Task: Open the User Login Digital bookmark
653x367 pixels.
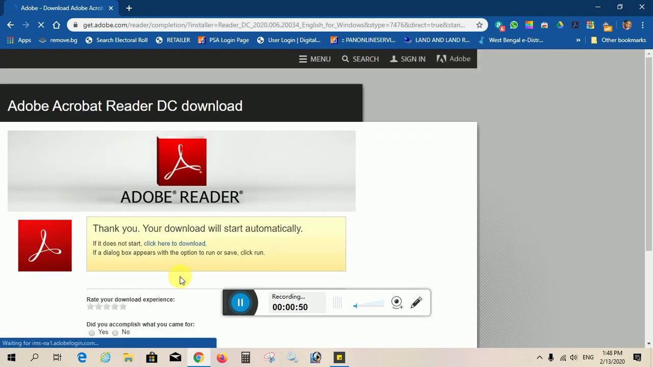Action: [289, 40]
